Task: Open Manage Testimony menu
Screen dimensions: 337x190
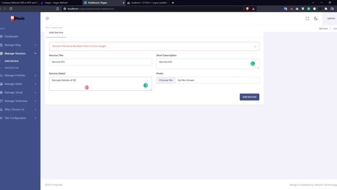Action: 16,101
